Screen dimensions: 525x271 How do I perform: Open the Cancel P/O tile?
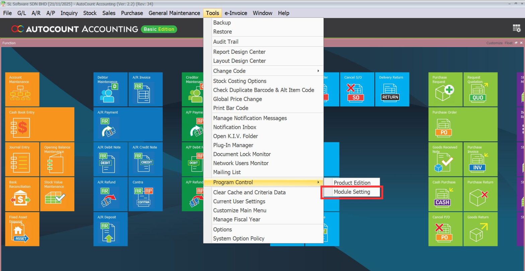(445, 229)
